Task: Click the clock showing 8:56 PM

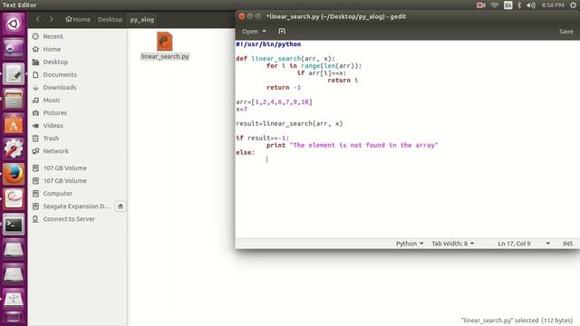Action: (x=553, y=5)
